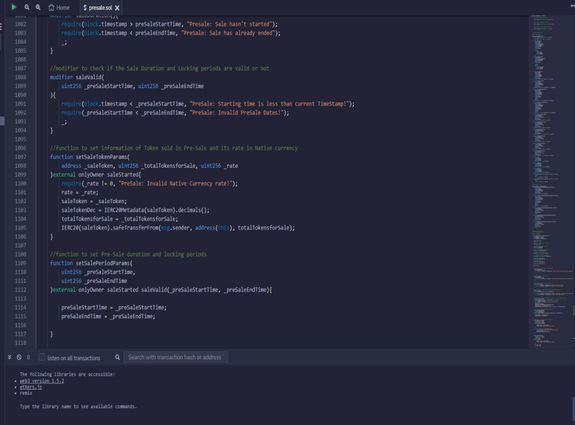Clear the terminal with the circle-slash icon
The image size is (575, 425).
(x=19, y=357)
